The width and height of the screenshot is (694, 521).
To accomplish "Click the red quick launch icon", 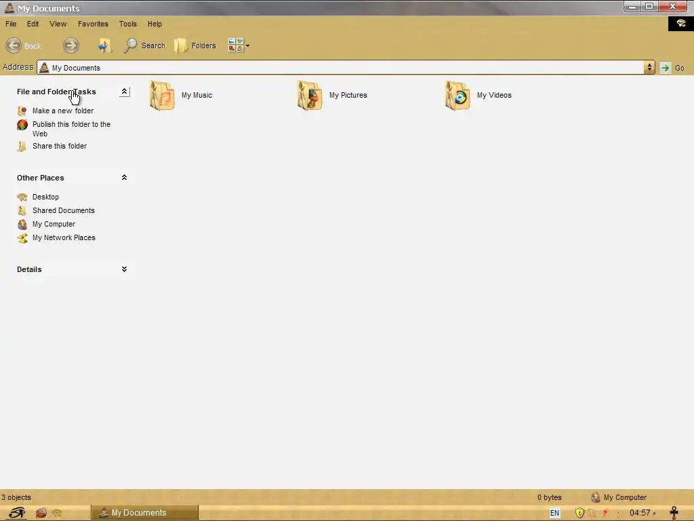I will coord(41,513).
